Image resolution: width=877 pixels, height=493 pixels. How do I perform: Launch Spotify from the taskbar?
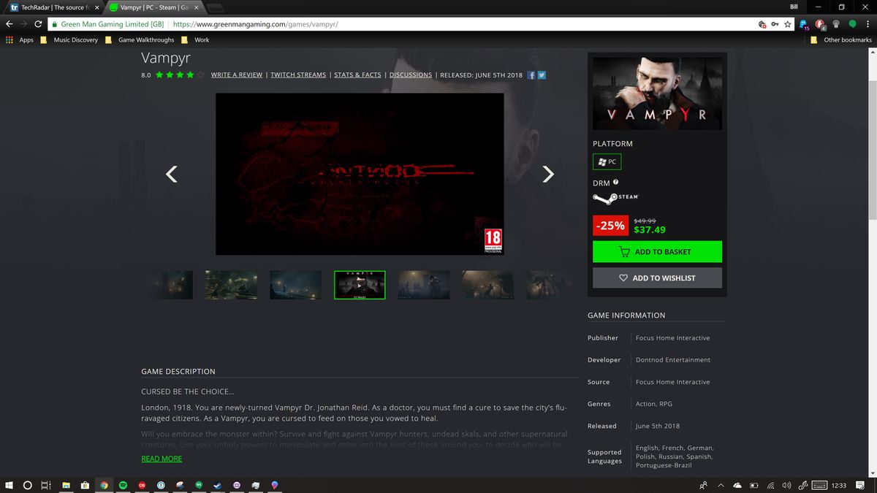pos(124,485)
